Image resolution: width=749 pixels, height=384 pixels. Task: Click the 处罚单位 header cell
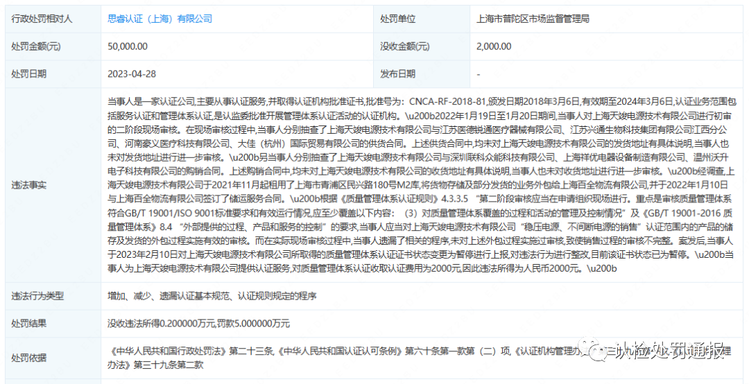pyautogui.click(x=398, y=19)
